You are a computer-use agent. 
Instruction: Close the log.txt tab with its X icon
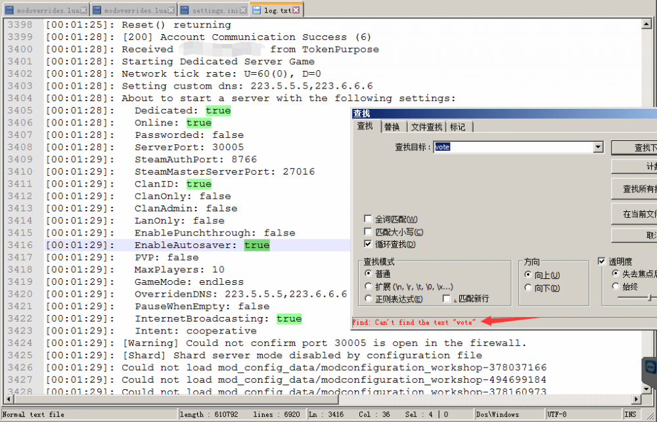(296, 11)
